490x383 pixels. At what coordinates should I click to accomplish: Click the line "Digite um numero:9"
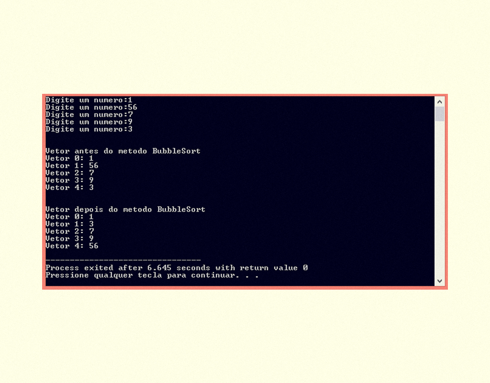(89, 122)
